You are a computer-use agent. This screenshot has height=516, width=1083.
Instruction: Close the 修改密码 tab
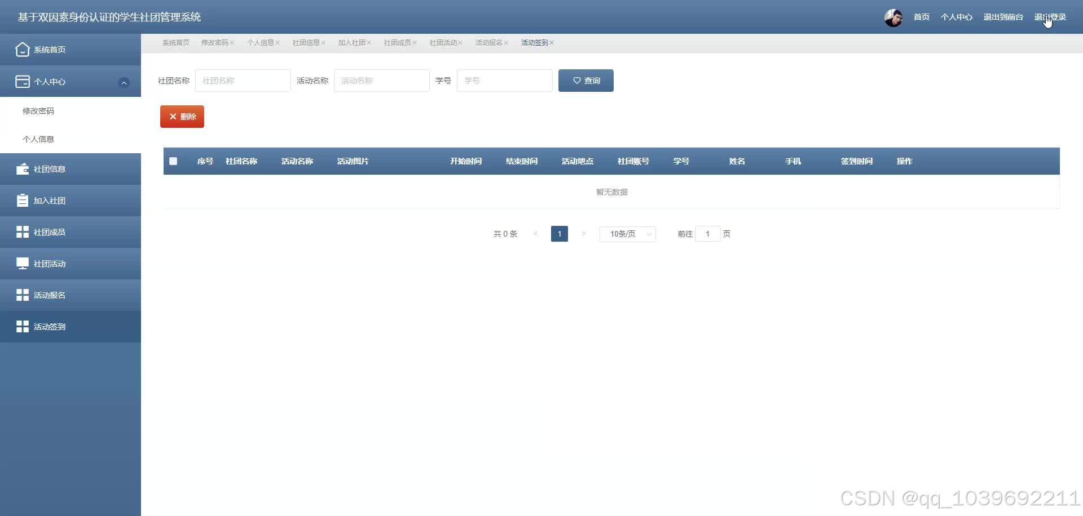point(232,43)
